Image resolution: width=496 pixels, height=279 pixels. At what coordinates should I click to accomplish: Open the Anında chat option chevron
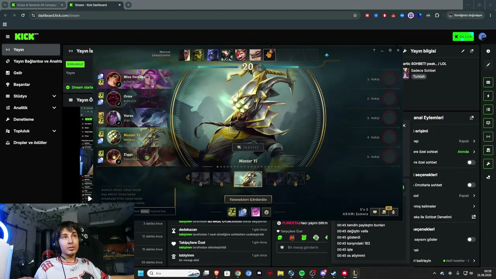474,152
